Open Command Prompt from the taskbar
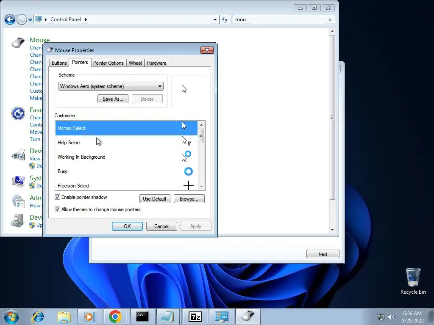The width and height of the screenshot is (434, 325). click(142, 317)
